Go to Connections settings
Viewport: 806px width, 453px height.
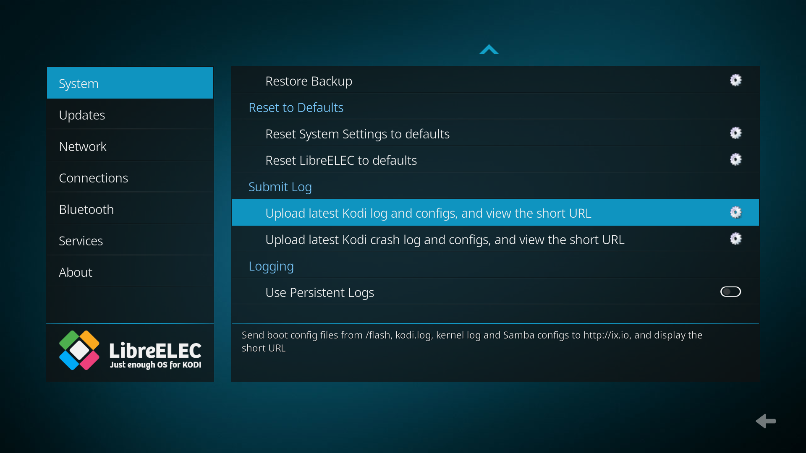click(x=130, y=178)
